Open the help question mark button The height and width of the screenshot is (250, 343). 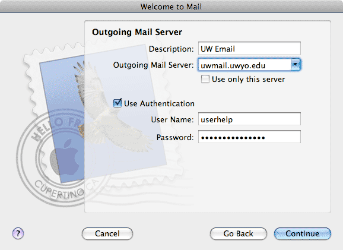tap(18, 233)
